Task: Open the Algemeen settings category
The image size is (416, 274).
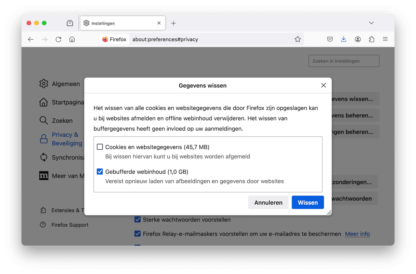Action: [60, 84]
